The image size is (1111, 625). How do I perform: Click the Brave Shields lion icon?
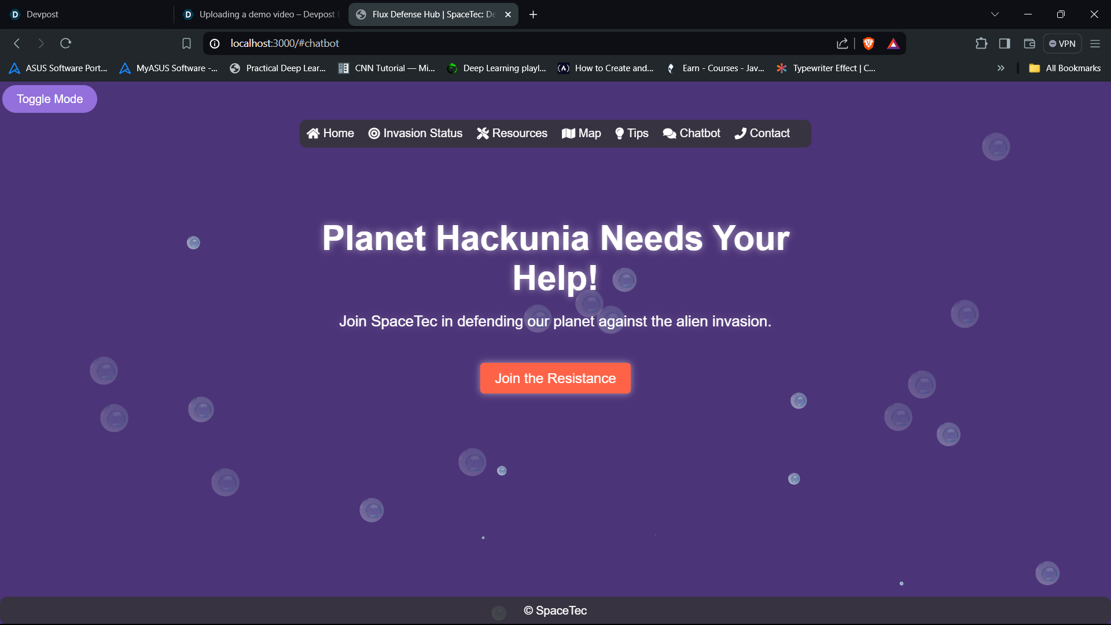pyautogui.click(x=868, y=43)
